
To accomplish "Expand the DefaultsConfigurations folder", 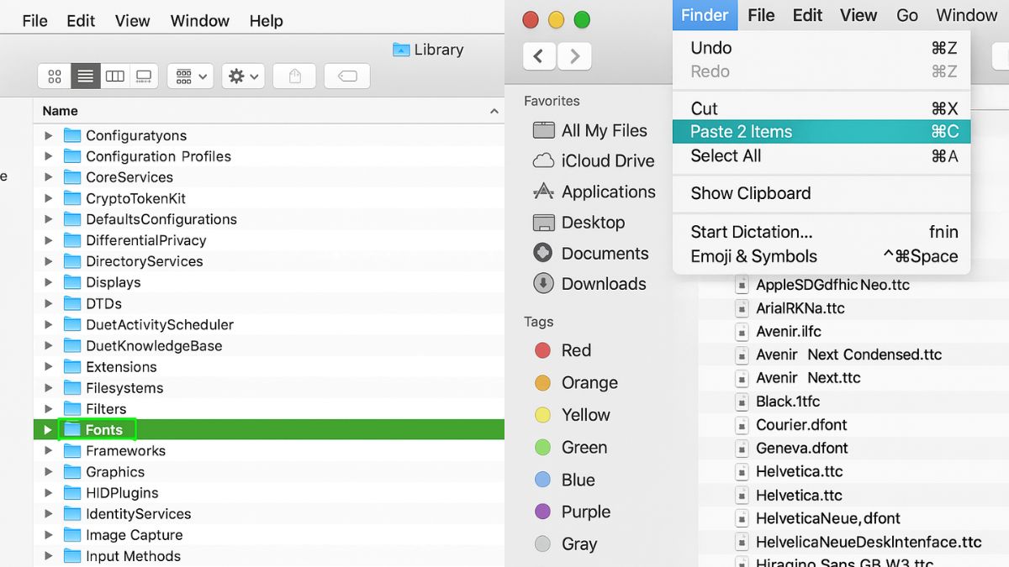I will tap(48, 219).
